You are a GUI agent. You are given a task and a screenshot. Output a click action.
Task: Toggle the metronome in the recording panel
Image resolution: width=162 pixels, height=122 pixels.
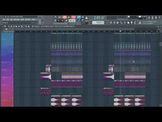[x=55, y=17]
